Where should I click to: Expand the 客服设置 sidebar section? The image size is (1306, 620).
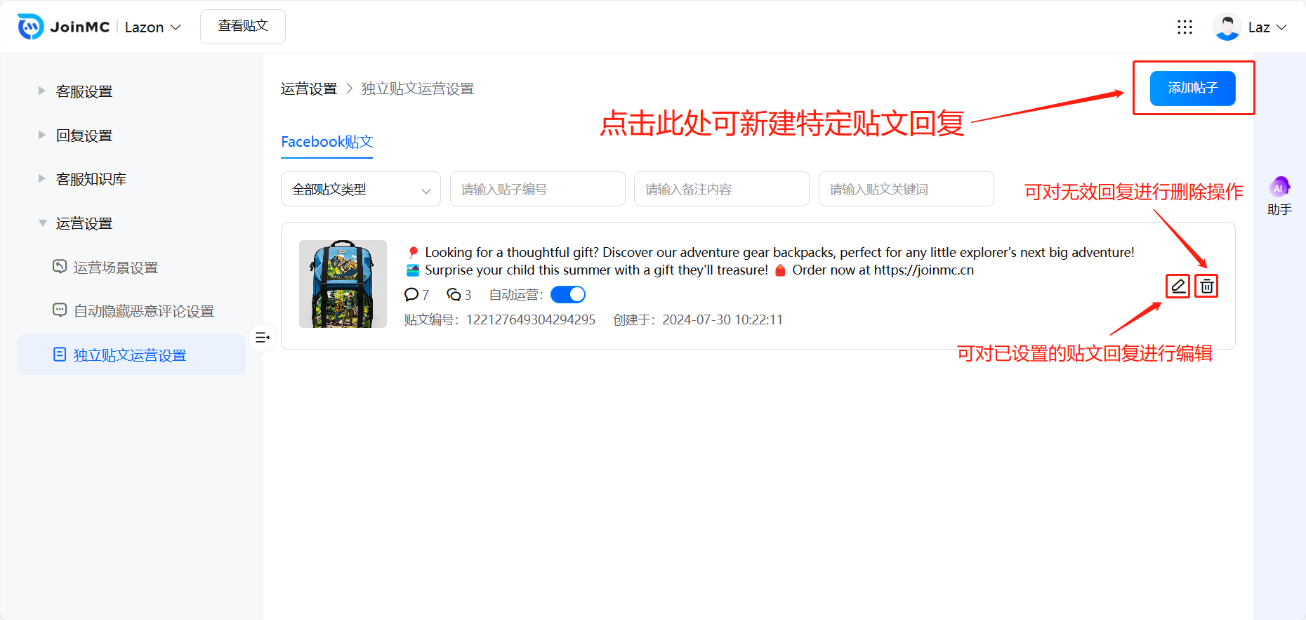pyautogui.click(x=84, y=91)
